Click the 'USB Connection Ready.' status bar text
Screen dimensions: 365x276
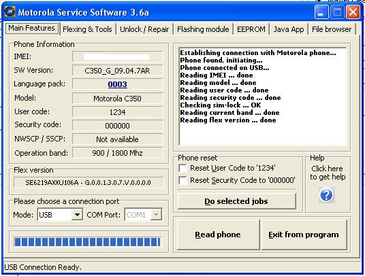(43, 267)
